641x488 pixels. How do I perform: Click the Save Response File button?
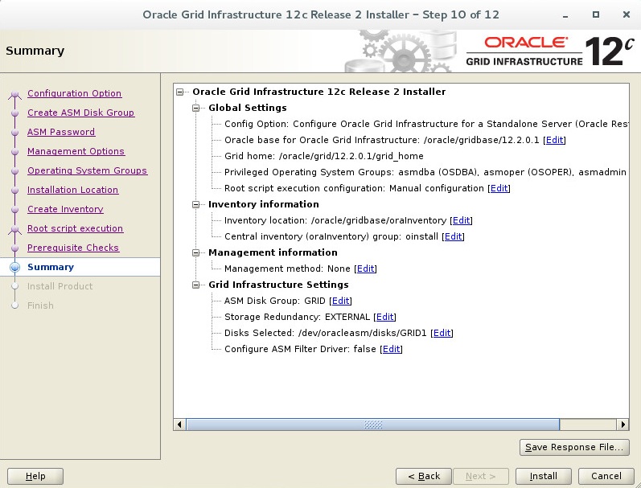point(574,447)
